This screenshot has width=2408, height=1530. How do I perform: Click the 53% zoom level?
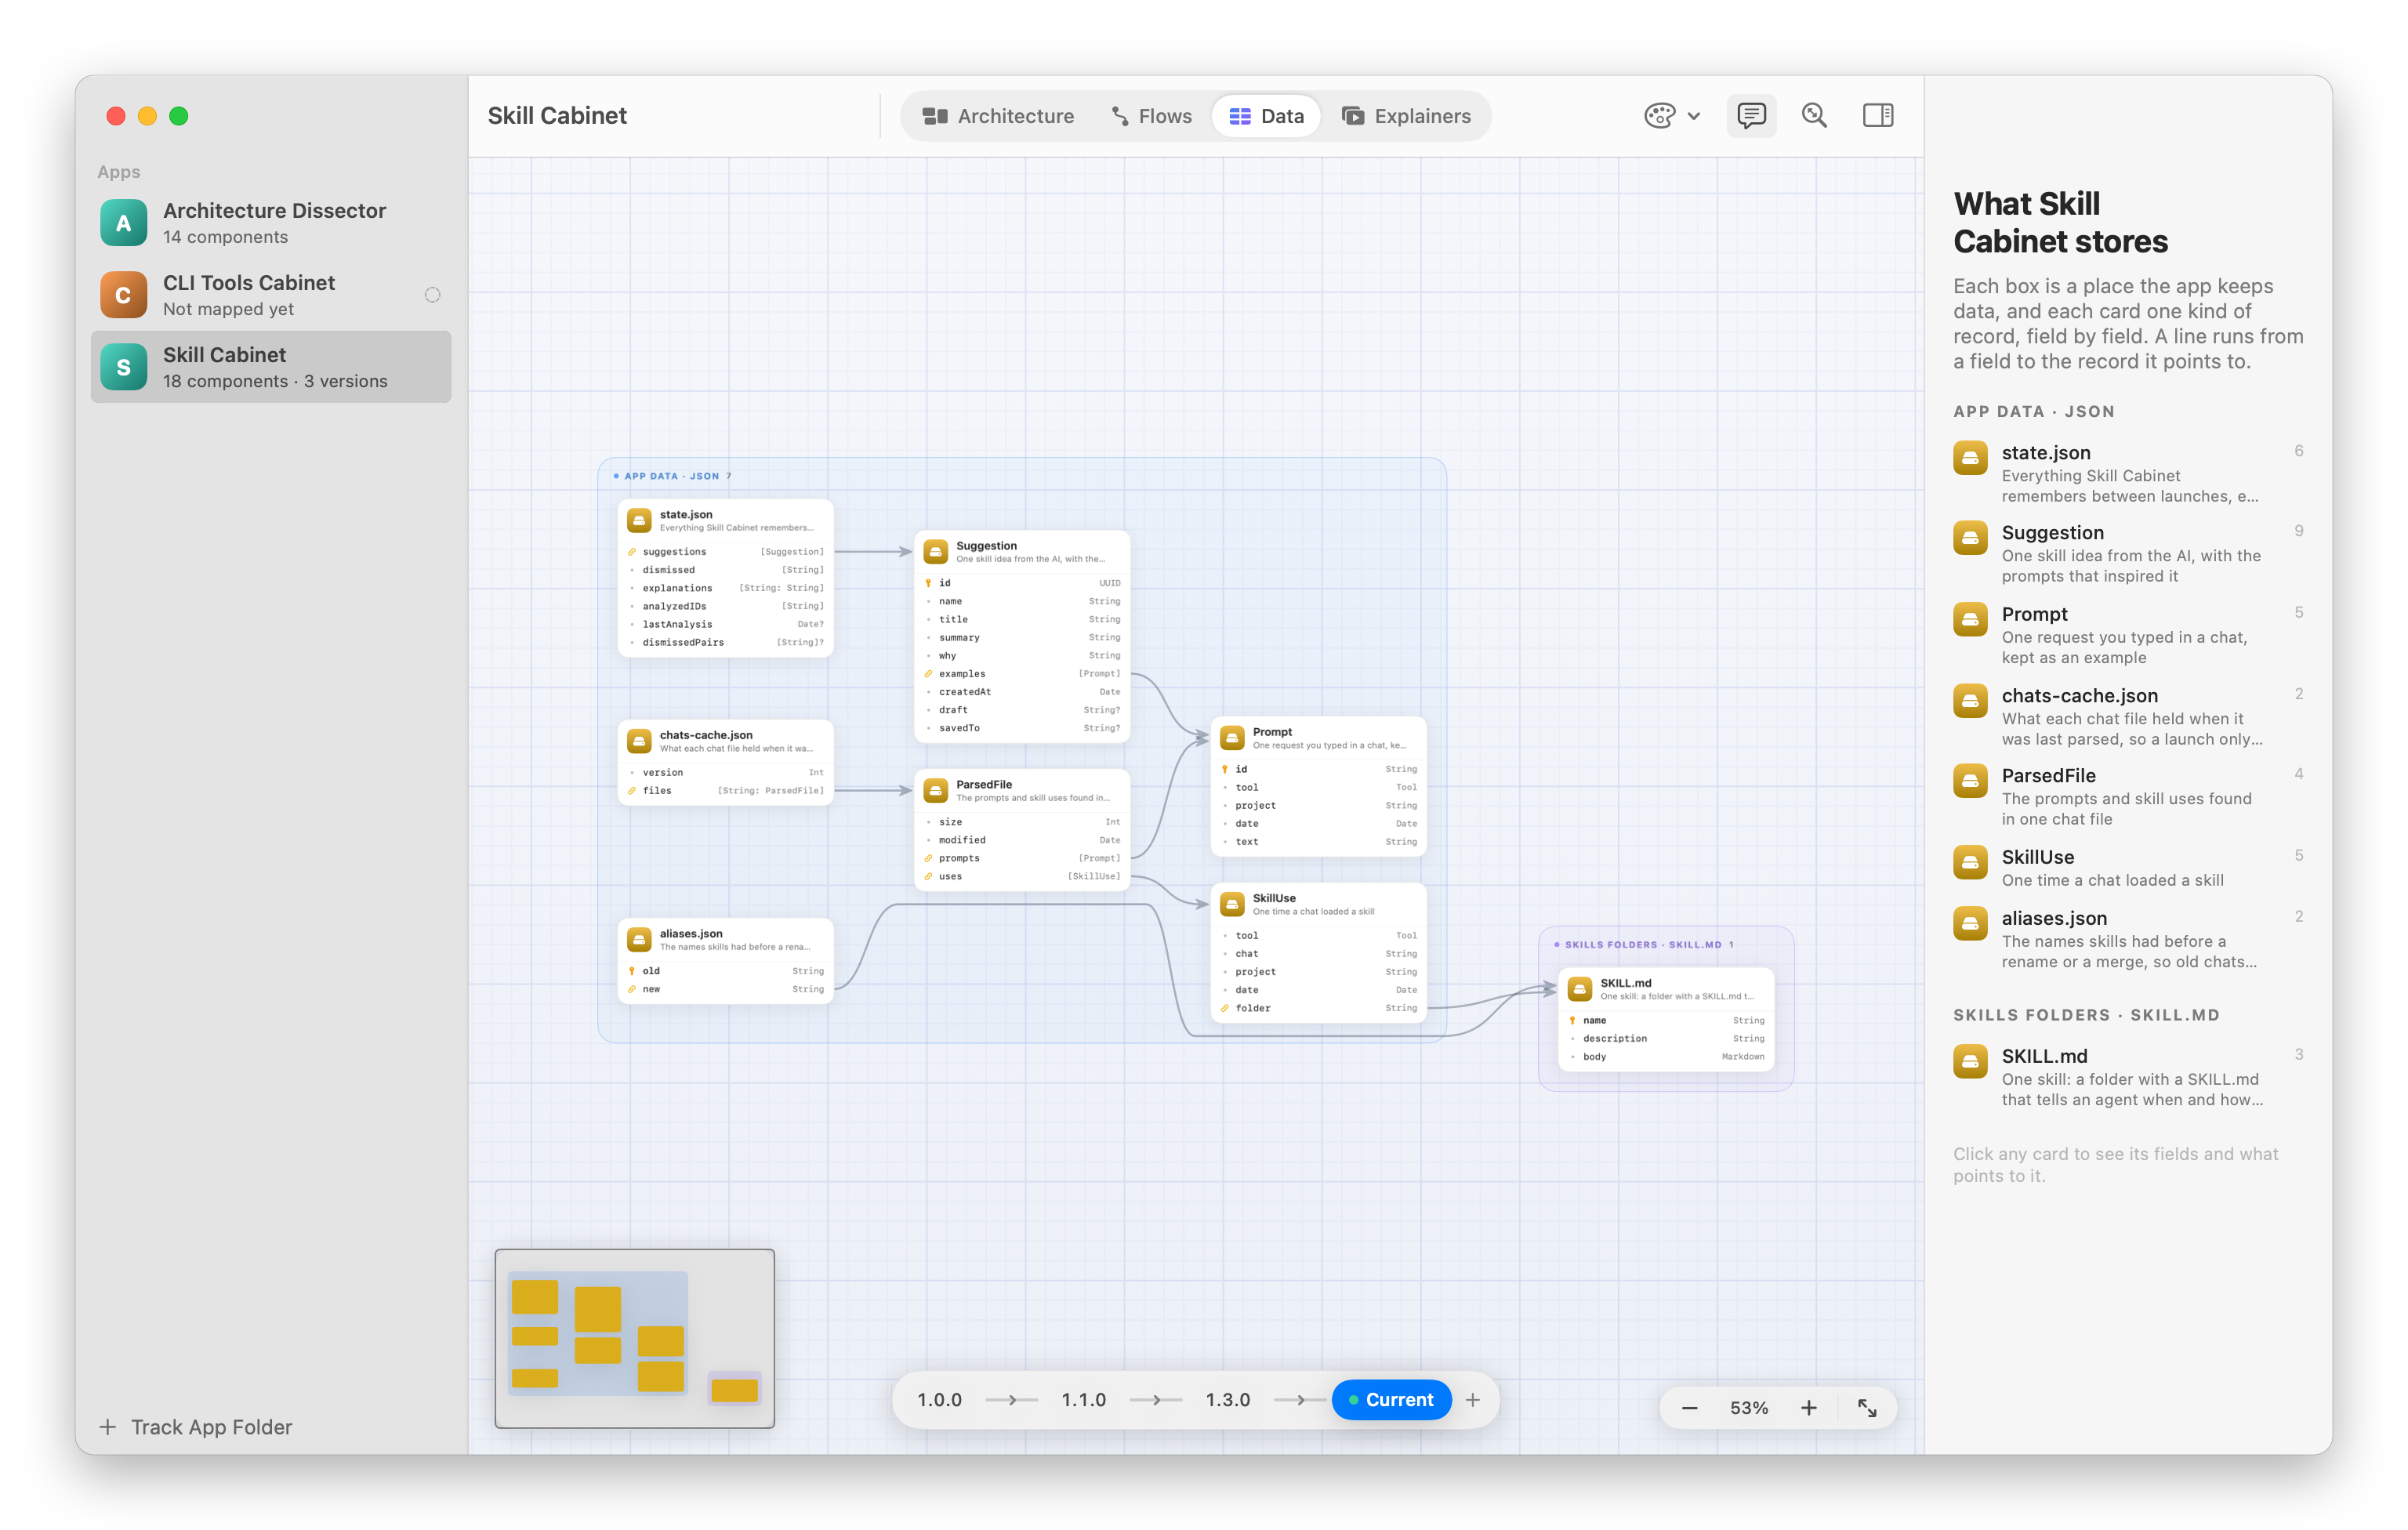[1748, 1408]
